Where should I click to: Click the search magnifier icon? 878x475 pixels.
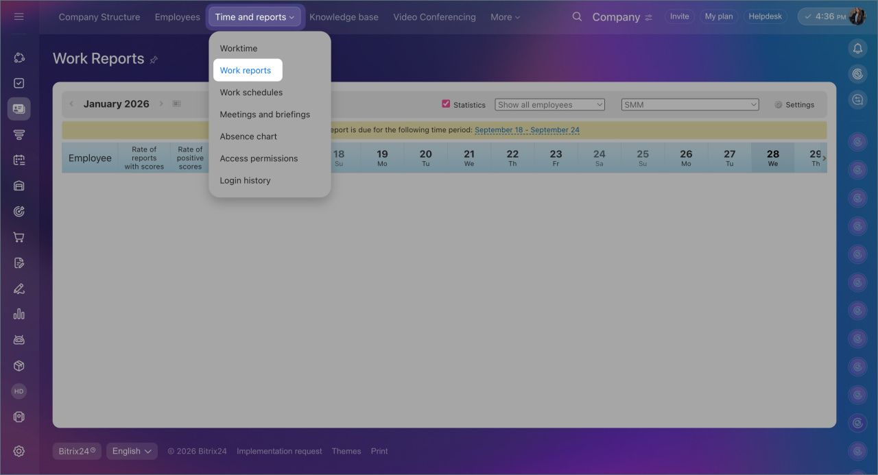577,16
